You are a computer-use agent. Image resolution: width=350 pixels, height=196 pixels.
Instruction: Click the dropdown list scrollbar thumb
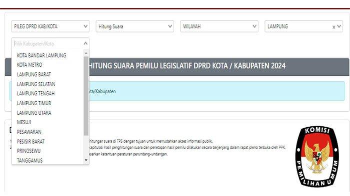point(86,96)
